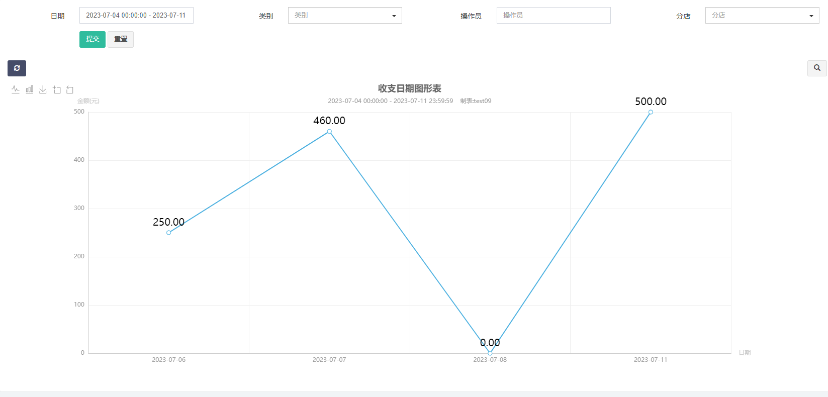
Task: Click the 制表:test09 subtitle text
Action: click(x=476, y=101)
